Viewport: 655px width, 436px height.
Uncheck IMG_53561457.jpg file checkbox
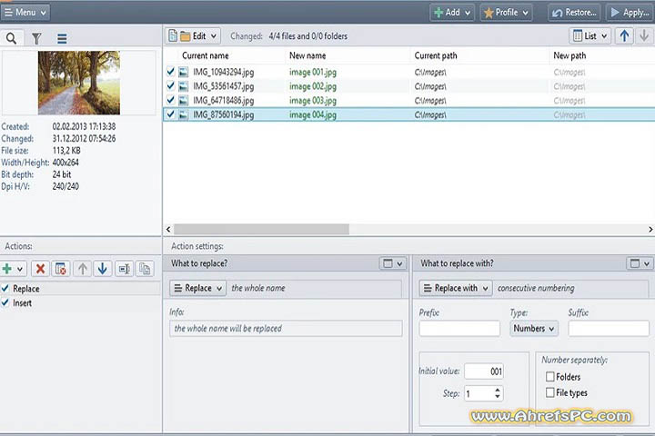pyautogui.click(x=170, y=85)
